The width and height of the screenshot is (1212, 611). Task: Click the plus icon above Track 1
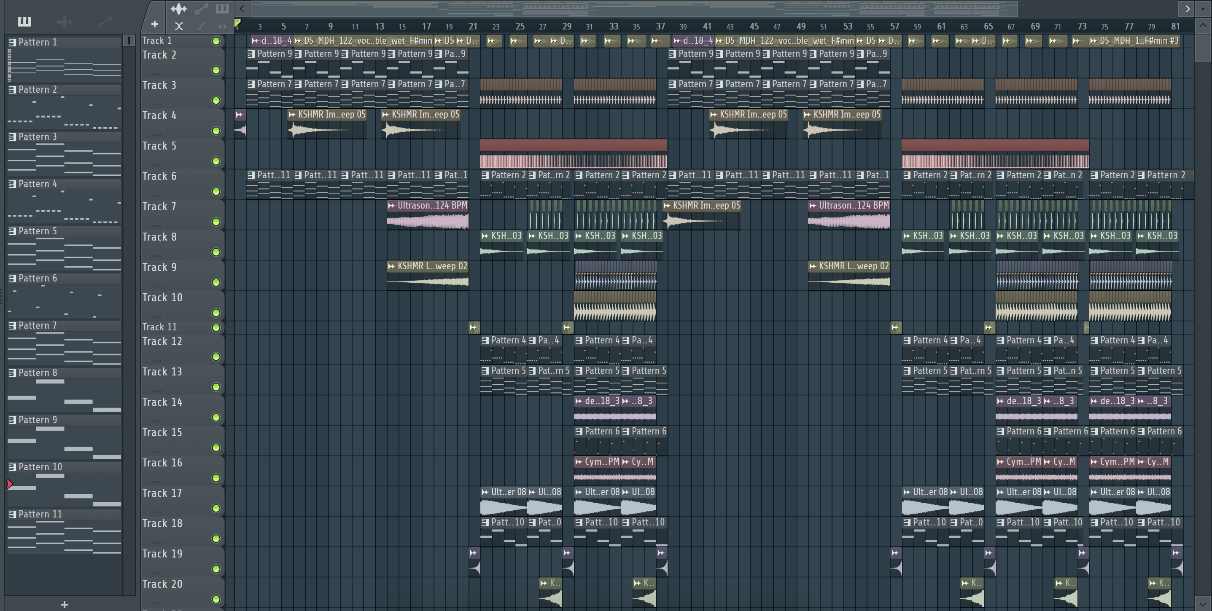pos(154,24)
